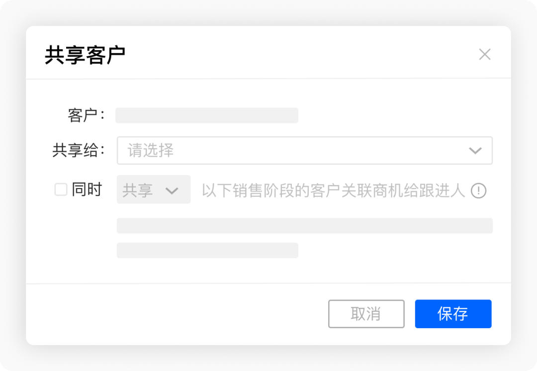This screenshot has width=537, height=371.
Task: Select 取消 to dismiss the dialog
Action: pyautogui.click(x=366, y=314)
